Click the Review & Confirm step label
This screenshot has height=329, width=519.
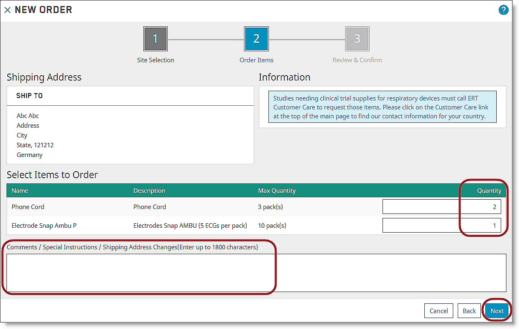(357, 60)
